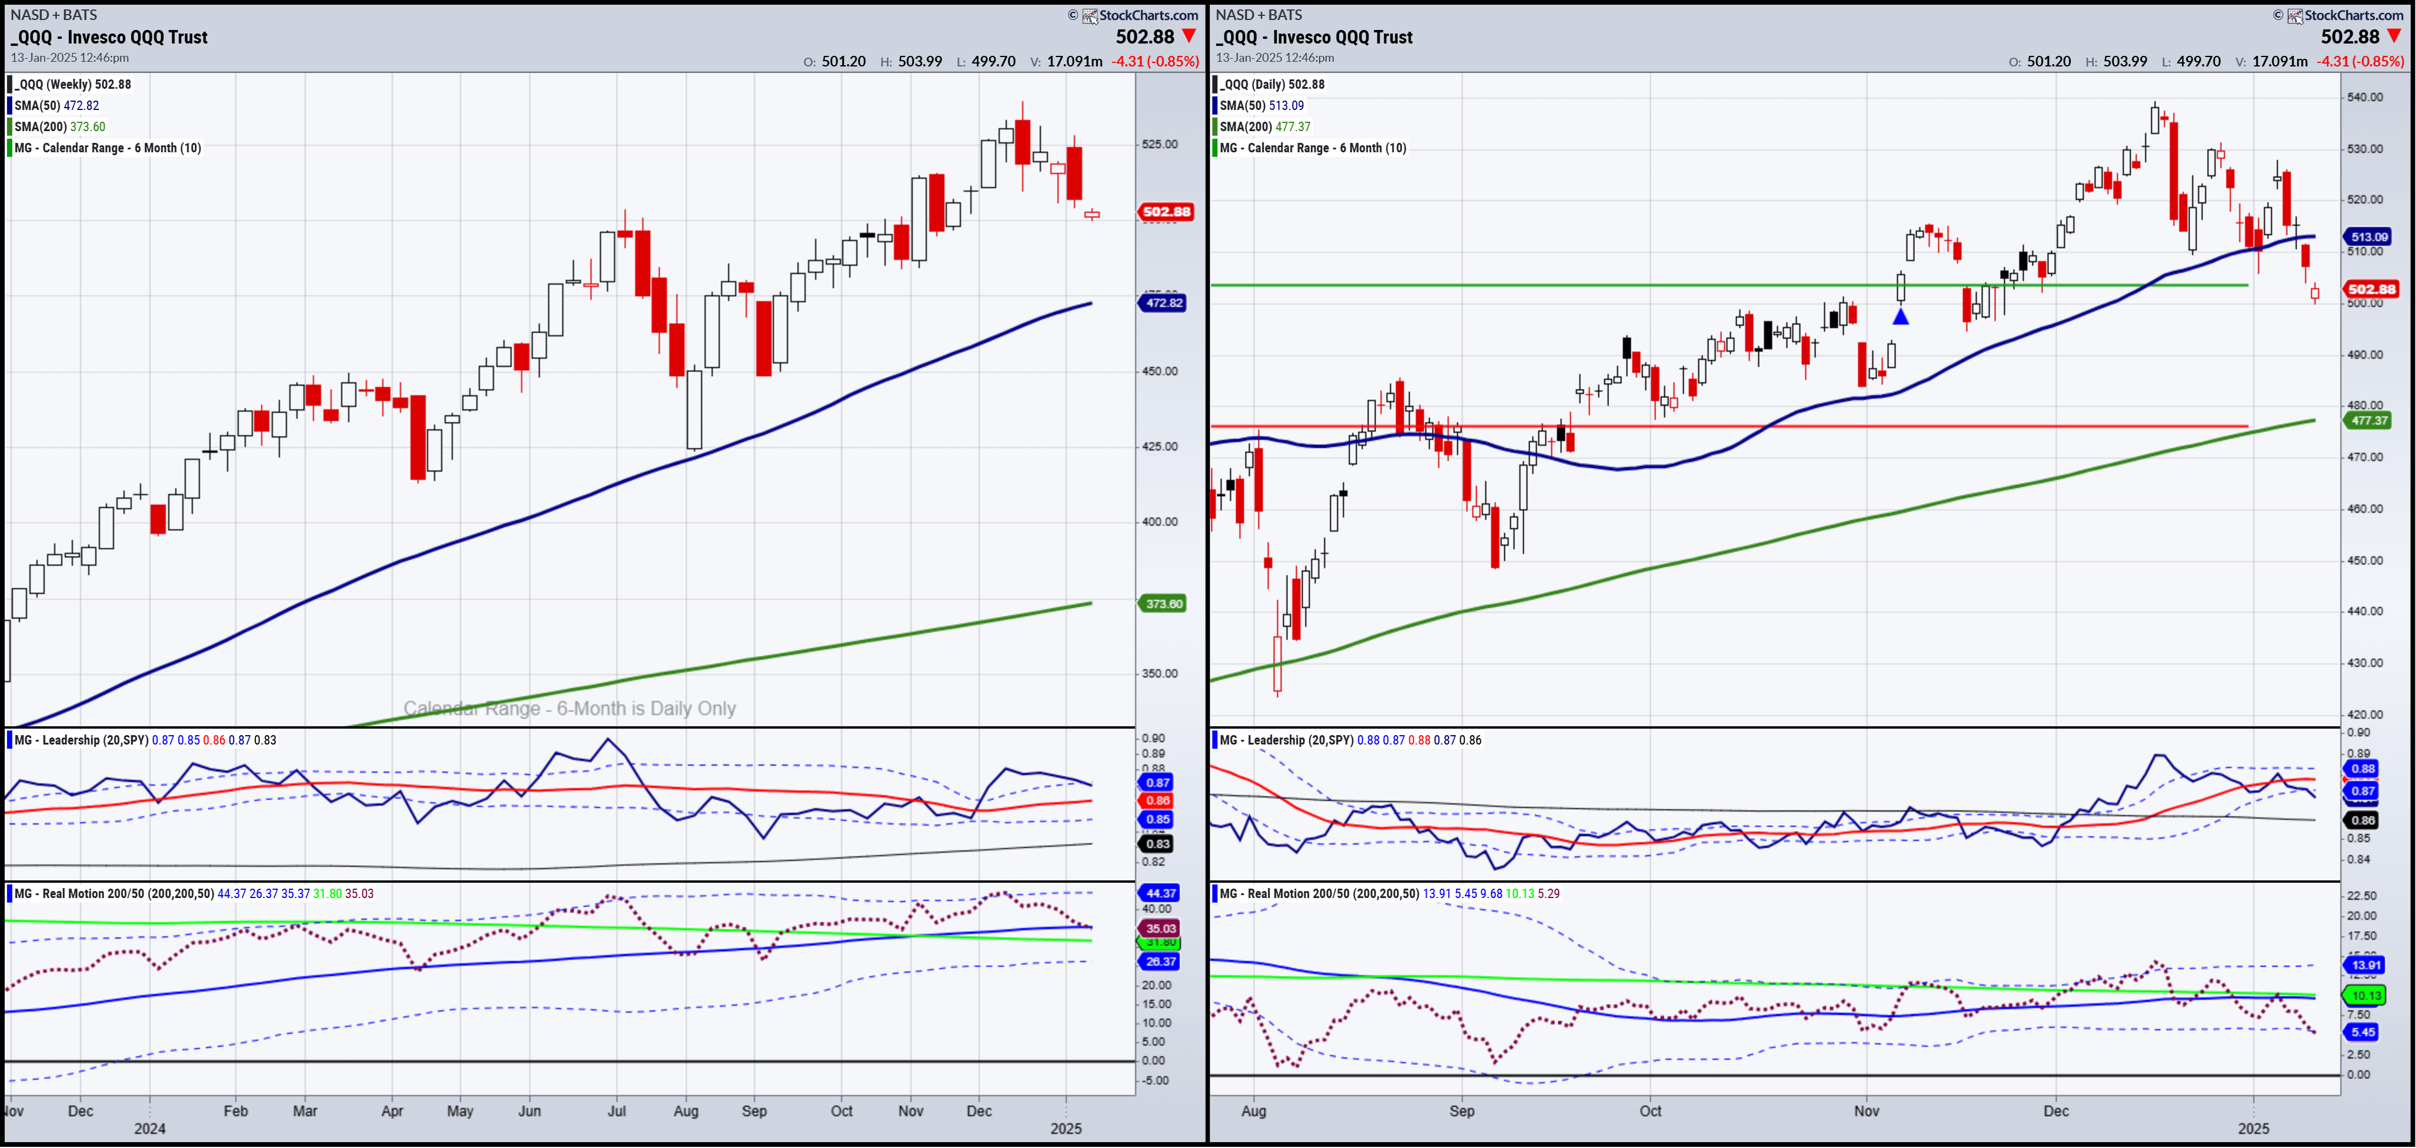Click the green swatch beside SMA(200) 477.37

click(x=1216, y=126)
